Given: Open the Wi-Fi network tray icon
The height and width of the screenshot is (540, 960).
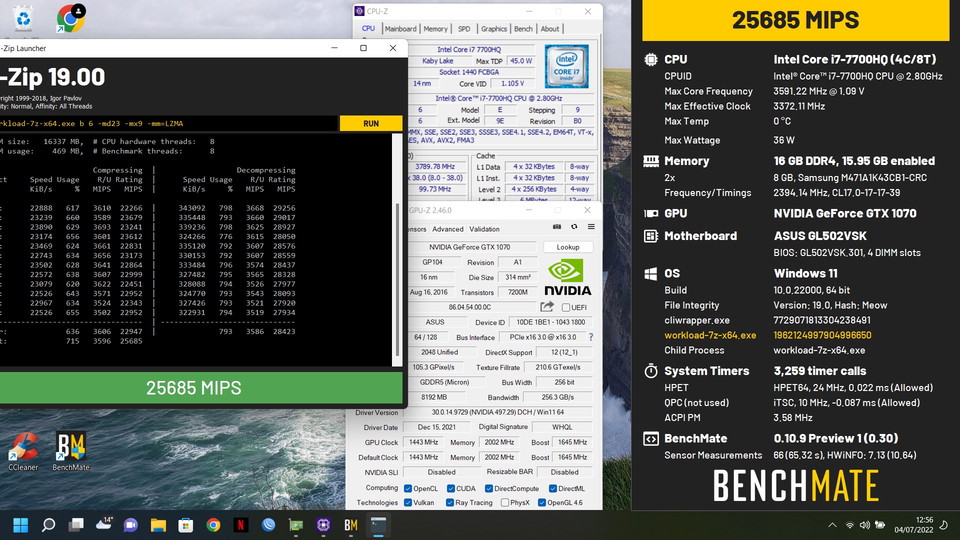Looking at the screenshot, I should pyautogui.click(x=849, y=525).
